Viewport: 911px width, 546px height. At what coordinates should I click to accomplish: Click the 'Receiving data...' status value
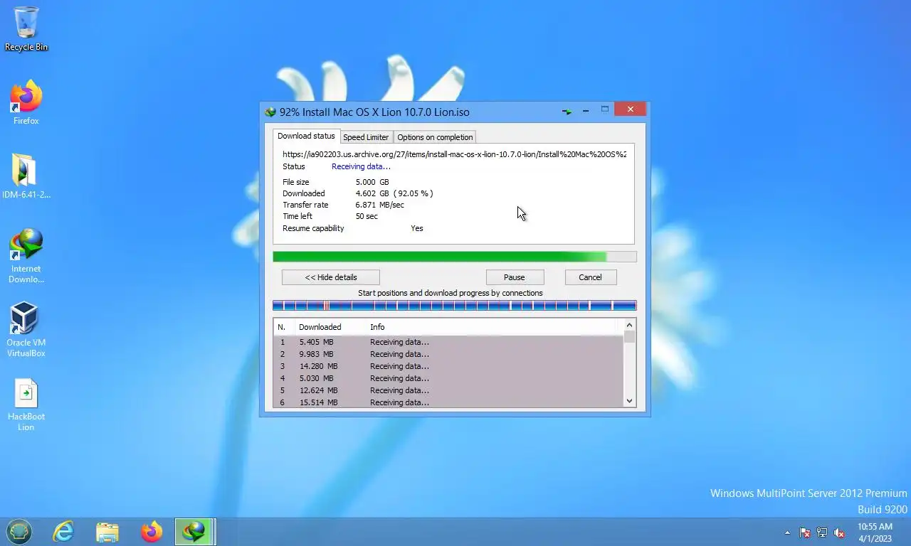[x=361, y=166]
